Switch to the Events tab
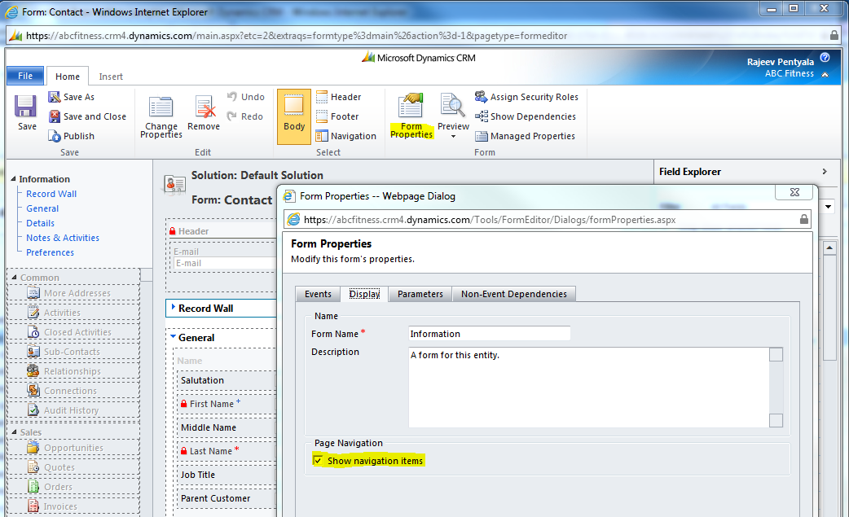The image size is (849, 517). [x=318, y=294]
